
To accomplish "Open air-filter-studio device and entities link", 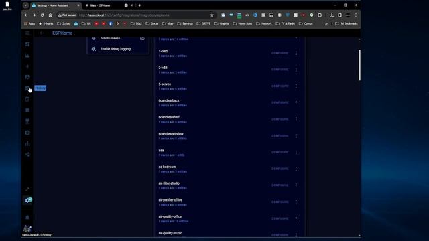I will click(173, 188).
